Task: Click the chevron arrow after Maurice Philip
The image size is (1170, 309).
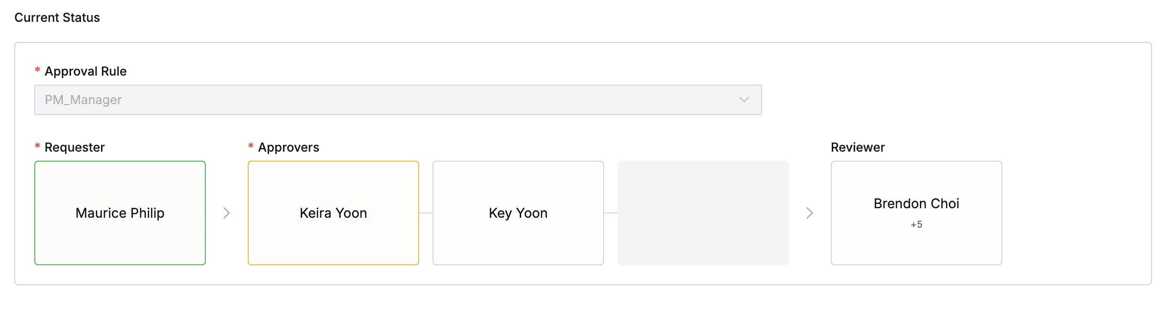Action: (226, 213)
